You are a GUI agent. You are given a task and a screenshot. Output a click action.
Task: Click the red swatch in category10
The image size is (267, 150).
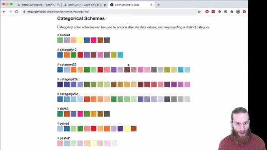[80, 55]
